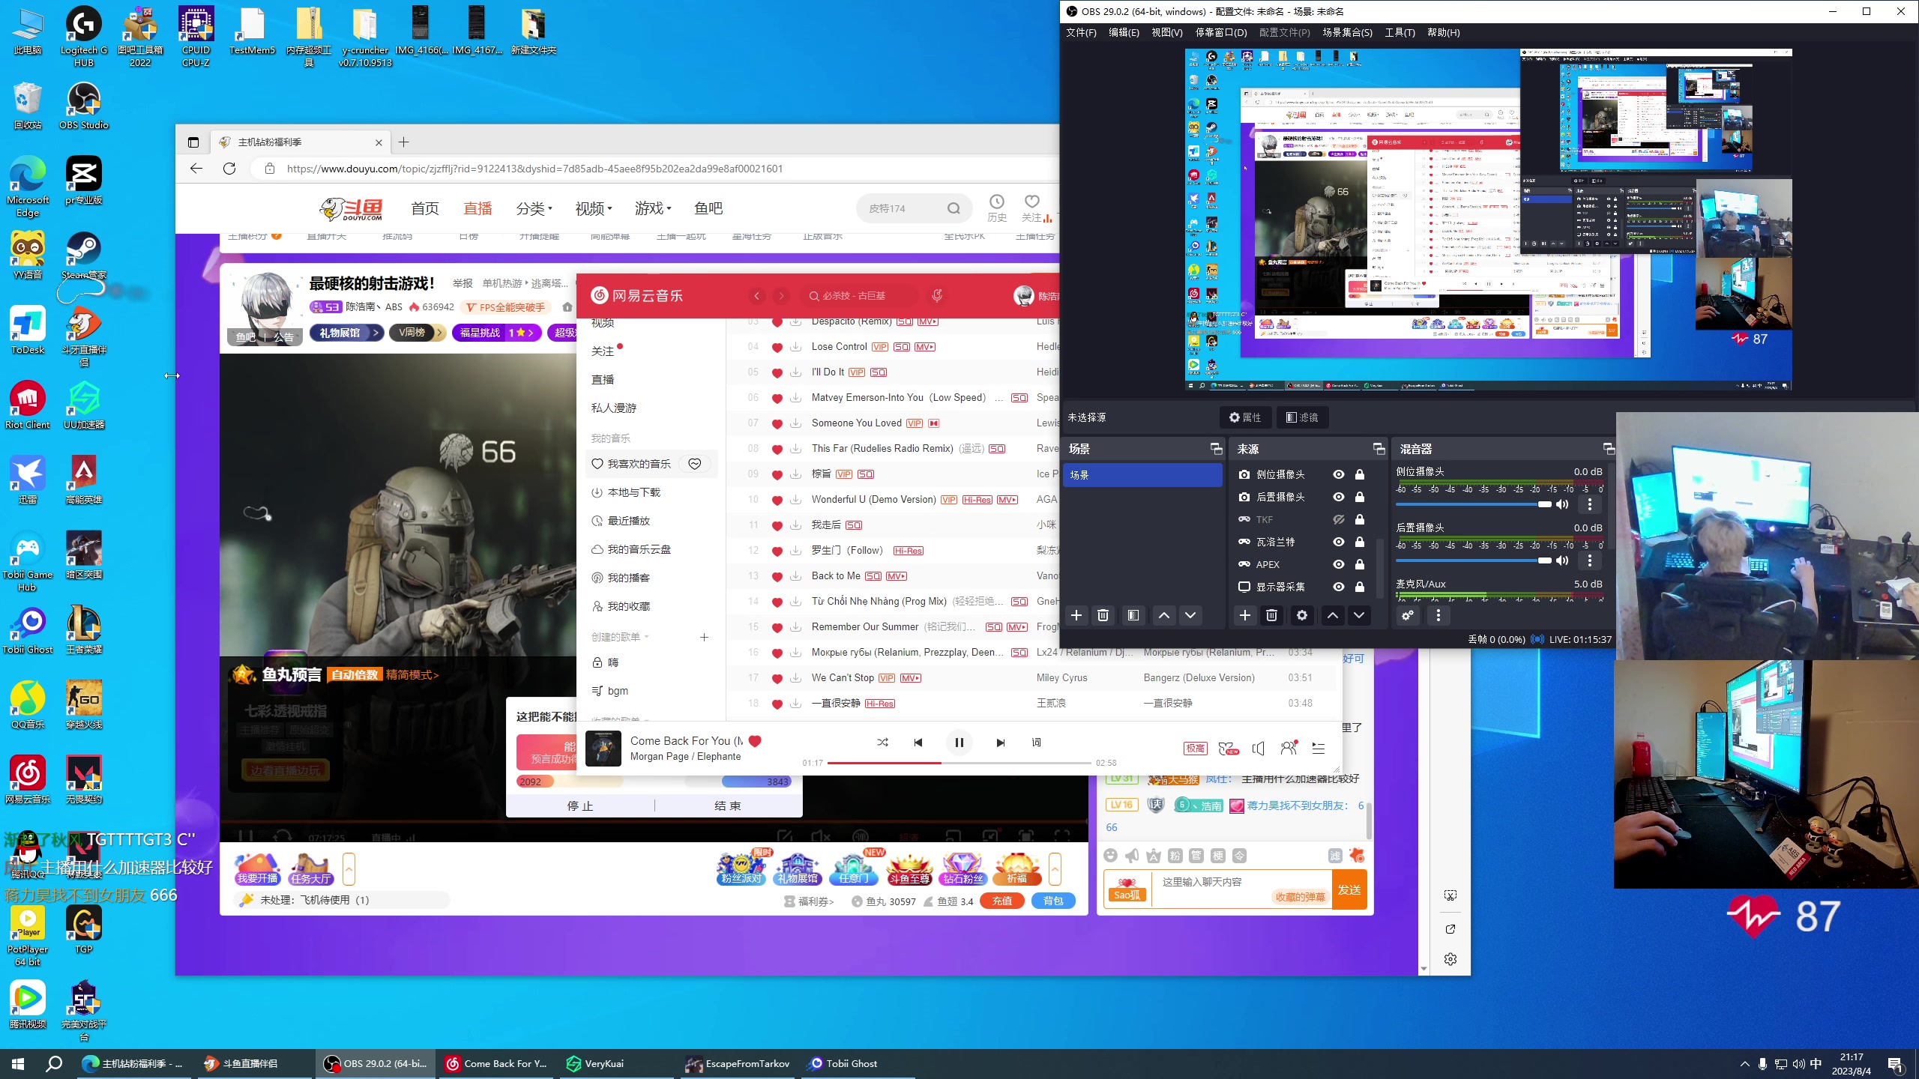The image size is (1919, 1079).
Task: Lock toggle for 显示器采集 source
Action: (x=1360, y=587)
